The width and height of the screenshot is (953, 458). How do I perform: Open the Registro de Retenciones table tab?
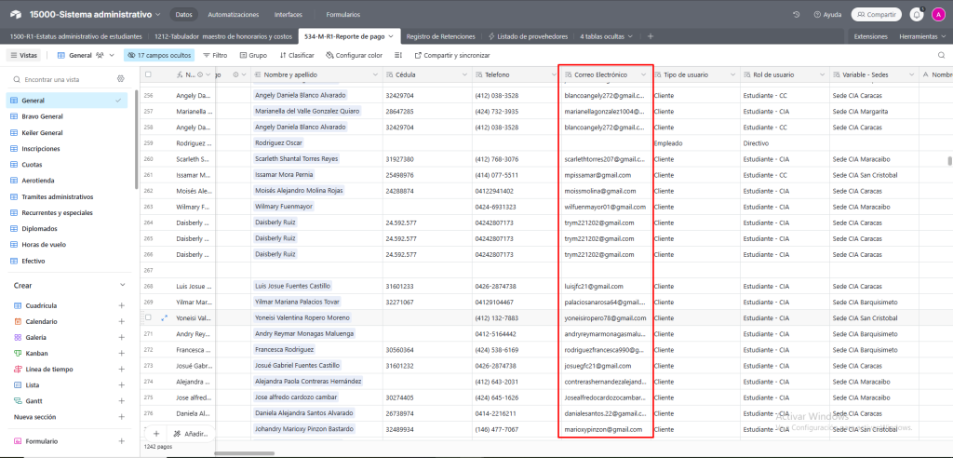point(440,36)
